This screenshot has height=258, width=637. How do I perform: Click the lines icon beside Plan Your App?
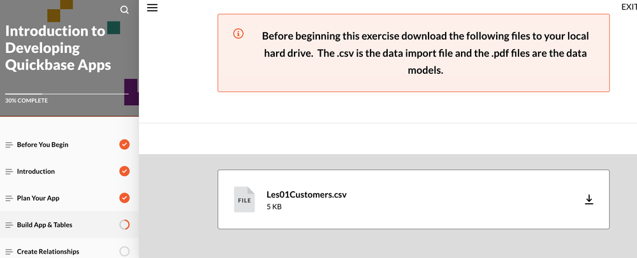[9, 198]
